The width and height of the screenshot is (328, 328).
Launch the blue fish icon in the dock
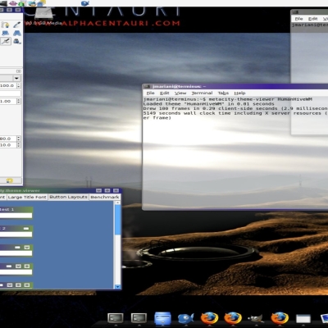[x=185, y=318]
